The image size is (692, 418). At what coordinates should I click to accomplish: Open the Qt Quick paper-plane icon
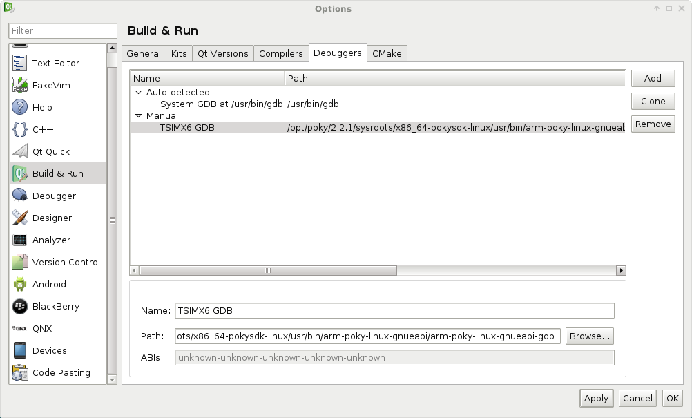(x=19, y=151)
